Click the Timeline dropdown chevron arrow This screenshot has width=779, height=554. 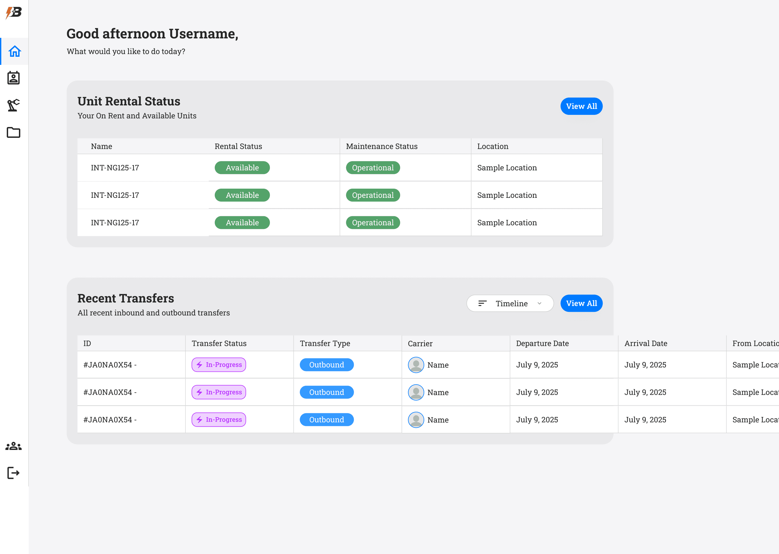click(539, 303)
